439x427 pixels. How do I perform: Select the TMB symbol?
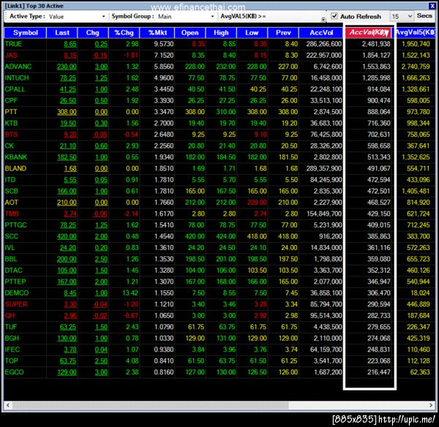tap(12, 213)
